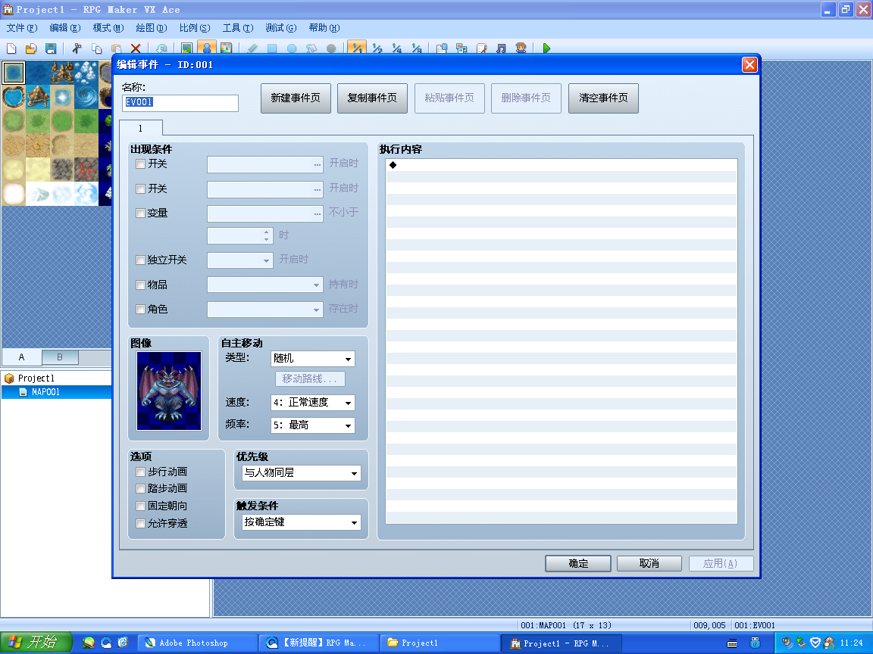The width and height of the screenshot is (873, 654).
Task: Click the 清空事件页 button
Action: pyautogui.click(x=603, y=98)
